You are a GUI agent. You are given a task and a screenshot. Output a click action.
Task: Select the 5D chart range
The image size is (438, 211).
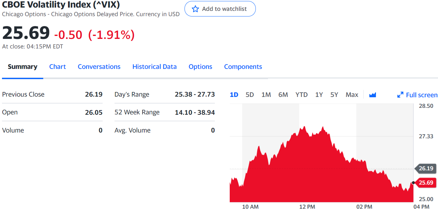[x=250, y=95]
